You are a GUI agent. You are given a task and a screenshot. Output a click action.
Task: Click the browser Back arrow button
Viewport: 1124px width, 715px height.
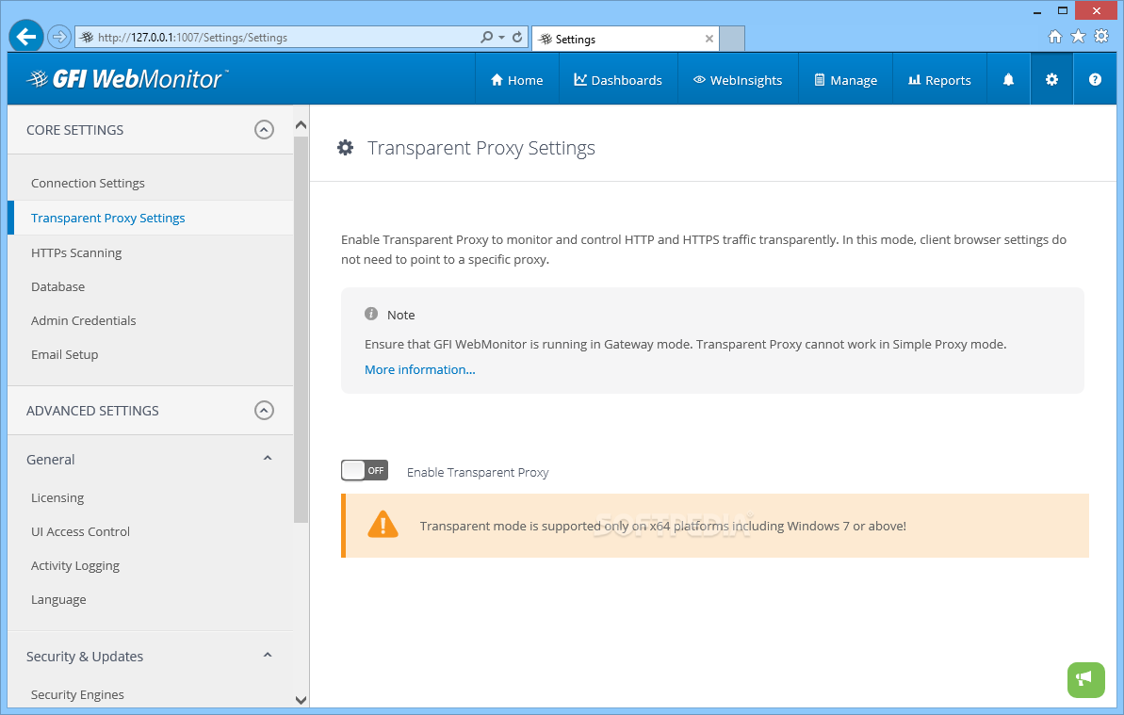tap(26, 37)
